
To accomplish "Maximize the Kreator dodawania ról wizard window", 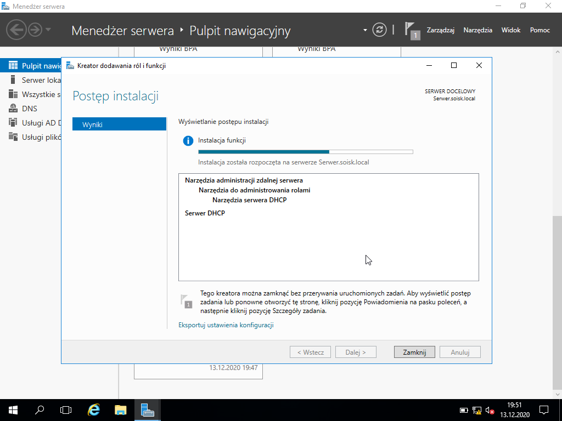I will pos(454,65).
